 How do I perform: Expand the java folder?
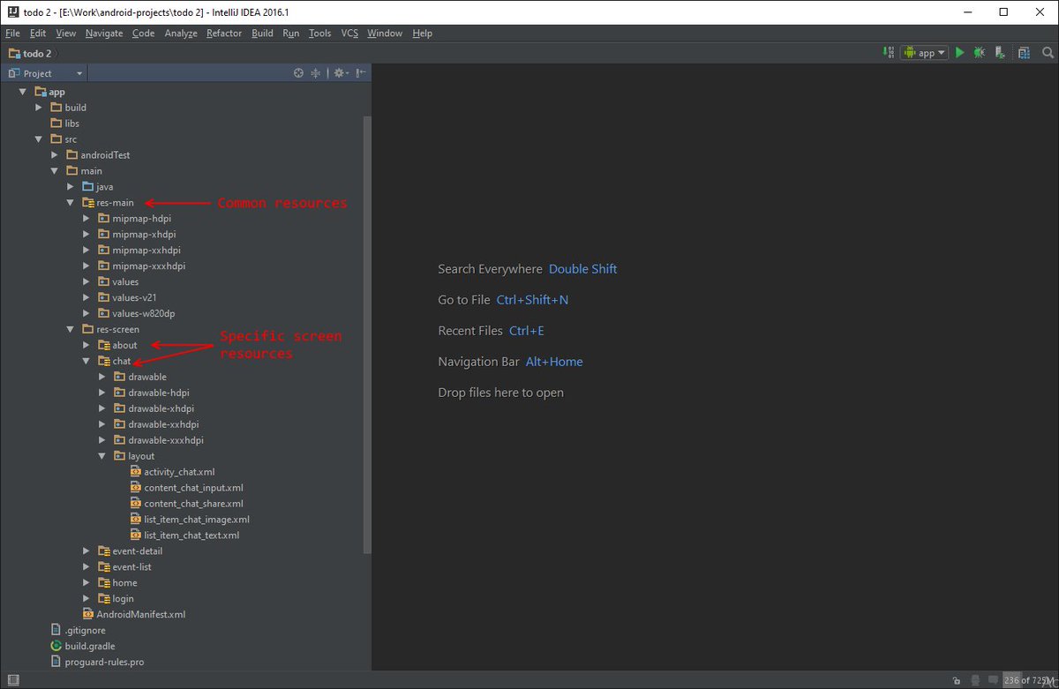click(70, 187)
